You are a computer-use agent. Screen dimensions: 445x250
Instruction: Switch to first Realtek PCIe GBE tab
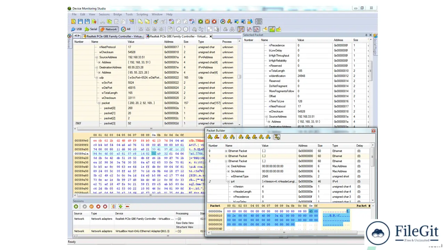113,36
